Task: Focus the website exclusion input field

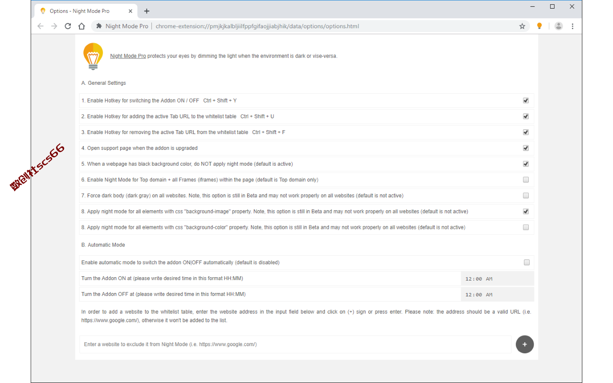Action: point(295,344)
